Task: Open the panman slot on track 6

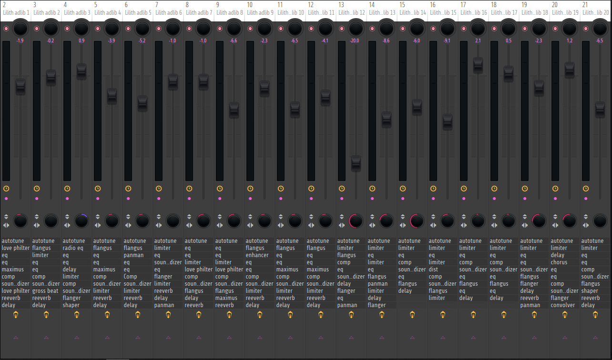Action: (x=138, y=255)
